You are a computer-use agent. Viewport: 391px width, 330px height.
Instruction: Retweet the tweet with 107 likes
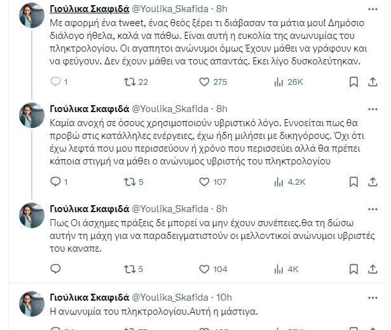(129, 182)
